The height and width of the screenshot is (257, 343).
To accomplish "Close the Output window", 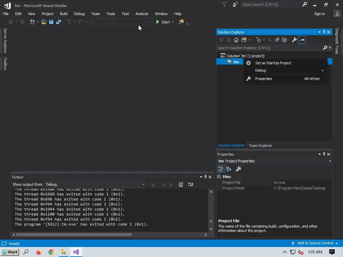I will pos(210,177).
